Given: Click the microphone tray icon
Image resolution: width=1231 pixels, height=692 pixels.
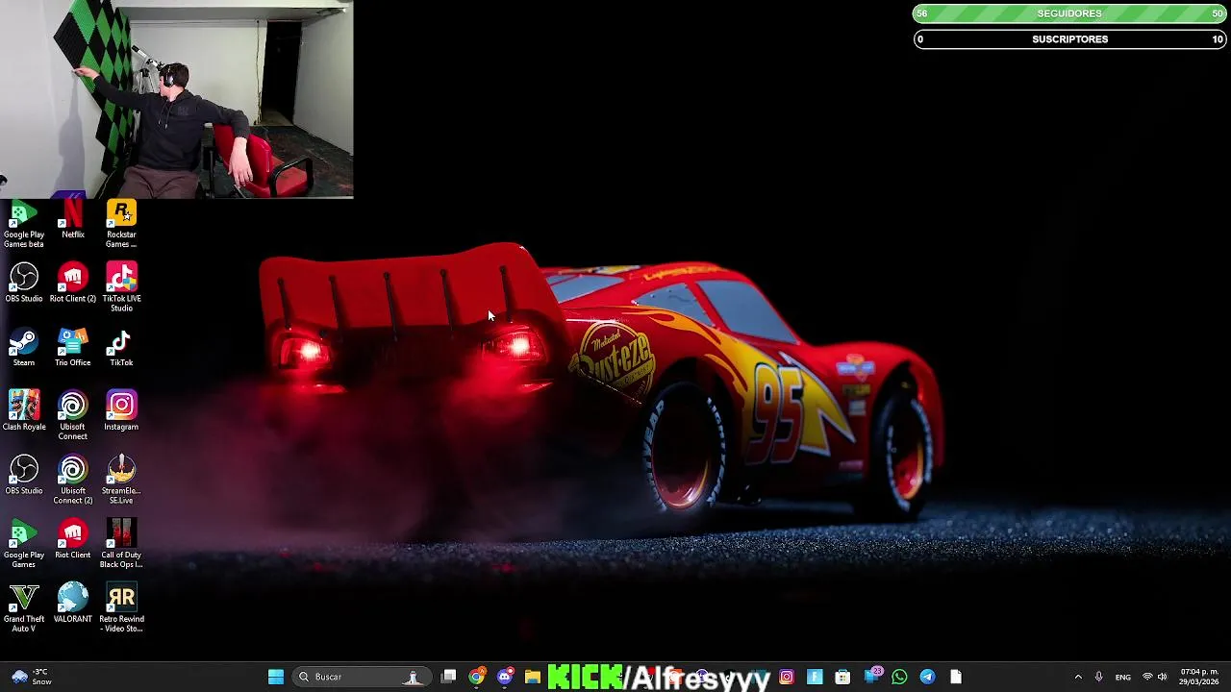Looking at the screenshot, I should coord(1099,677).
